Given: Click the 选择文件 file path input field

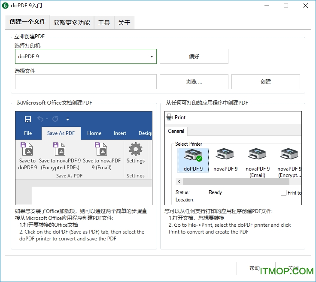Looking at the screenshot, I should (86, 81).
